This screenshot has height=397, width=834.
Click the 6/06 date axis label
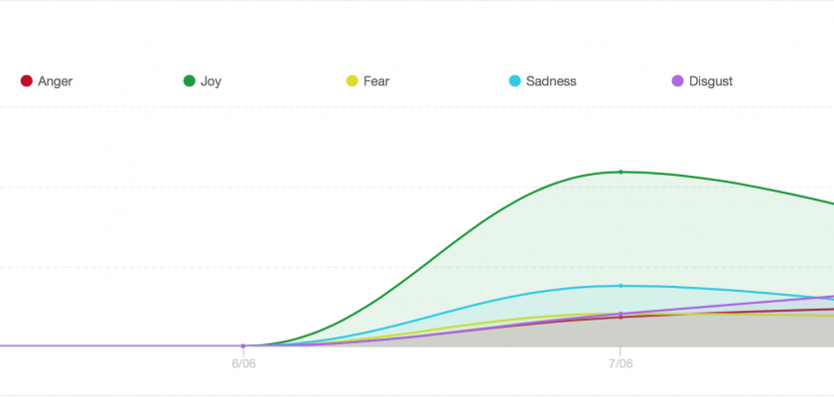point(243,364)
